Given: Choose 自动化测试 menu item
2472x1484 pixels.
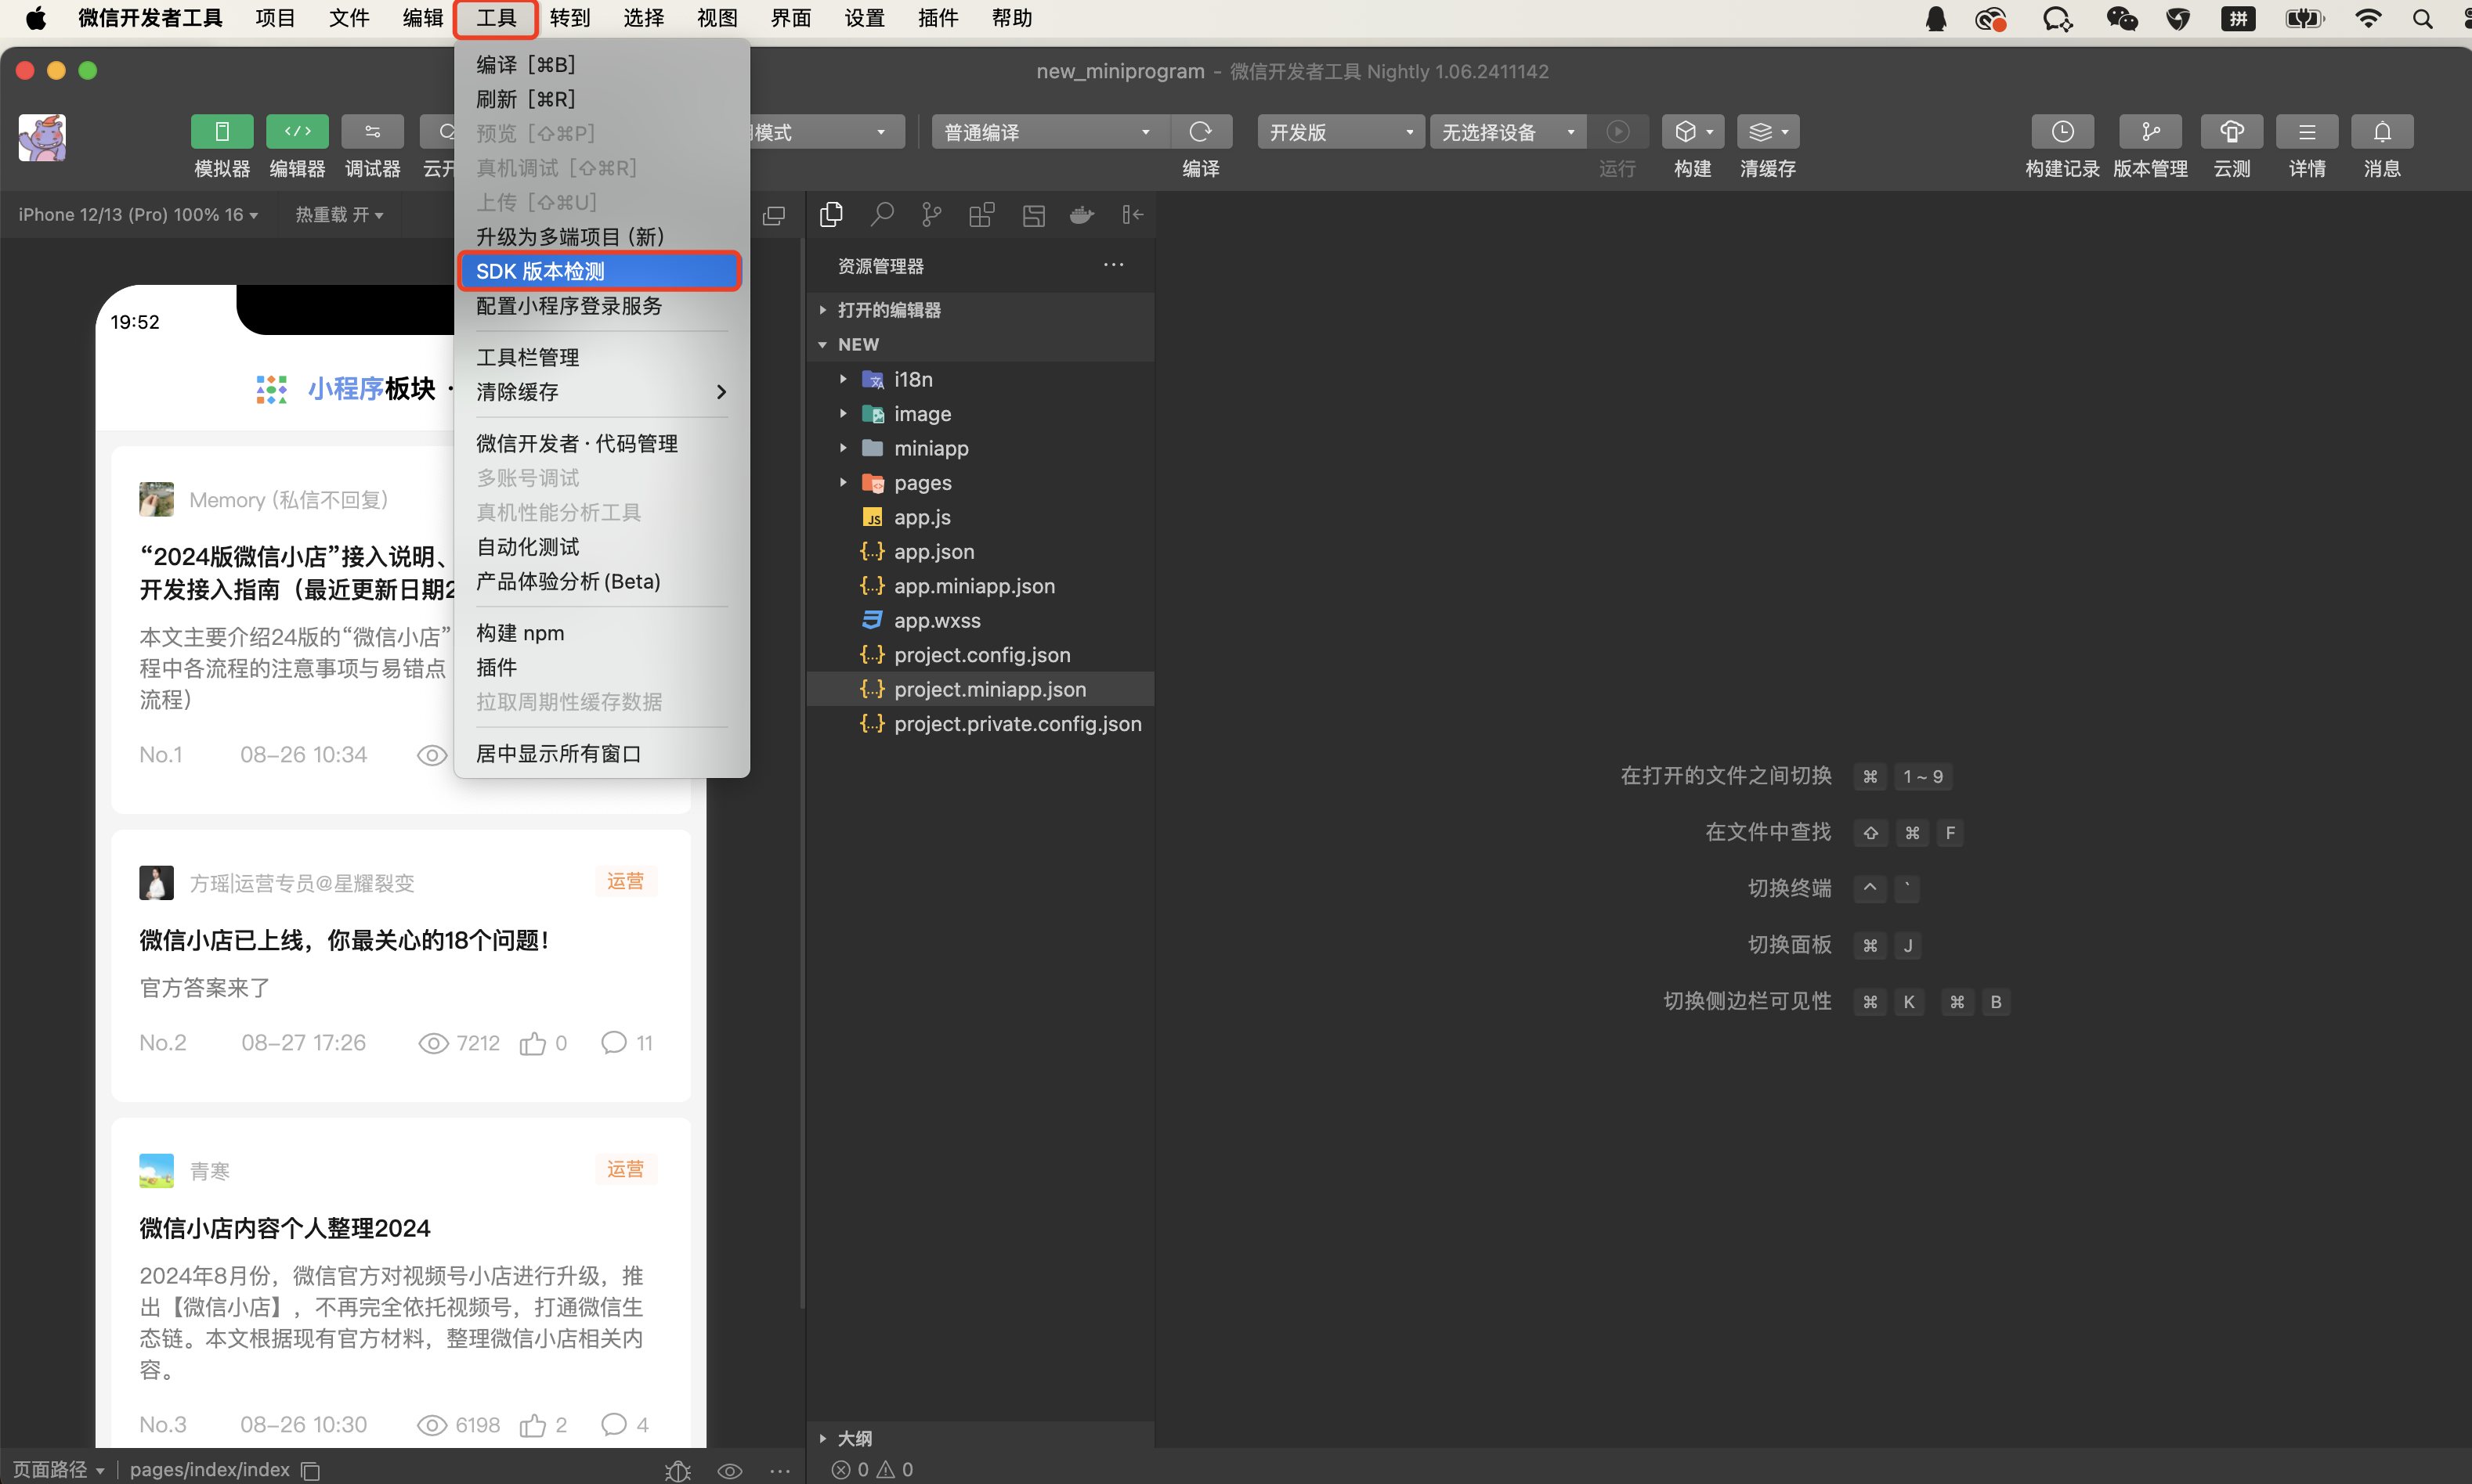Looking at the screenshot, I should click(x=602, y=547).
